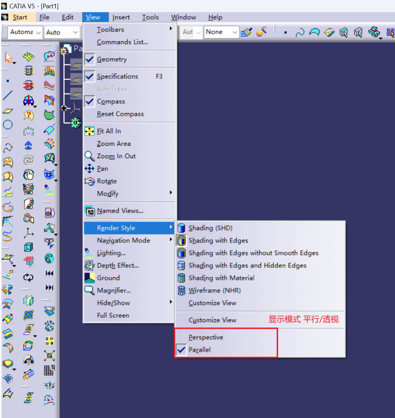Select the first plane in the tree
The width and height of the screenshot is (395, 418).
click(x=76, y=65)
